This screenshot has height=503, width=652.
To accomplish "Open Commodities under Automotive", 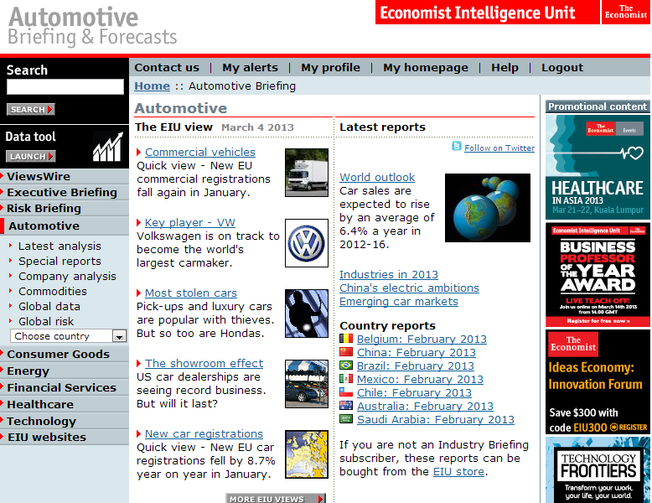I will (53, 291).
